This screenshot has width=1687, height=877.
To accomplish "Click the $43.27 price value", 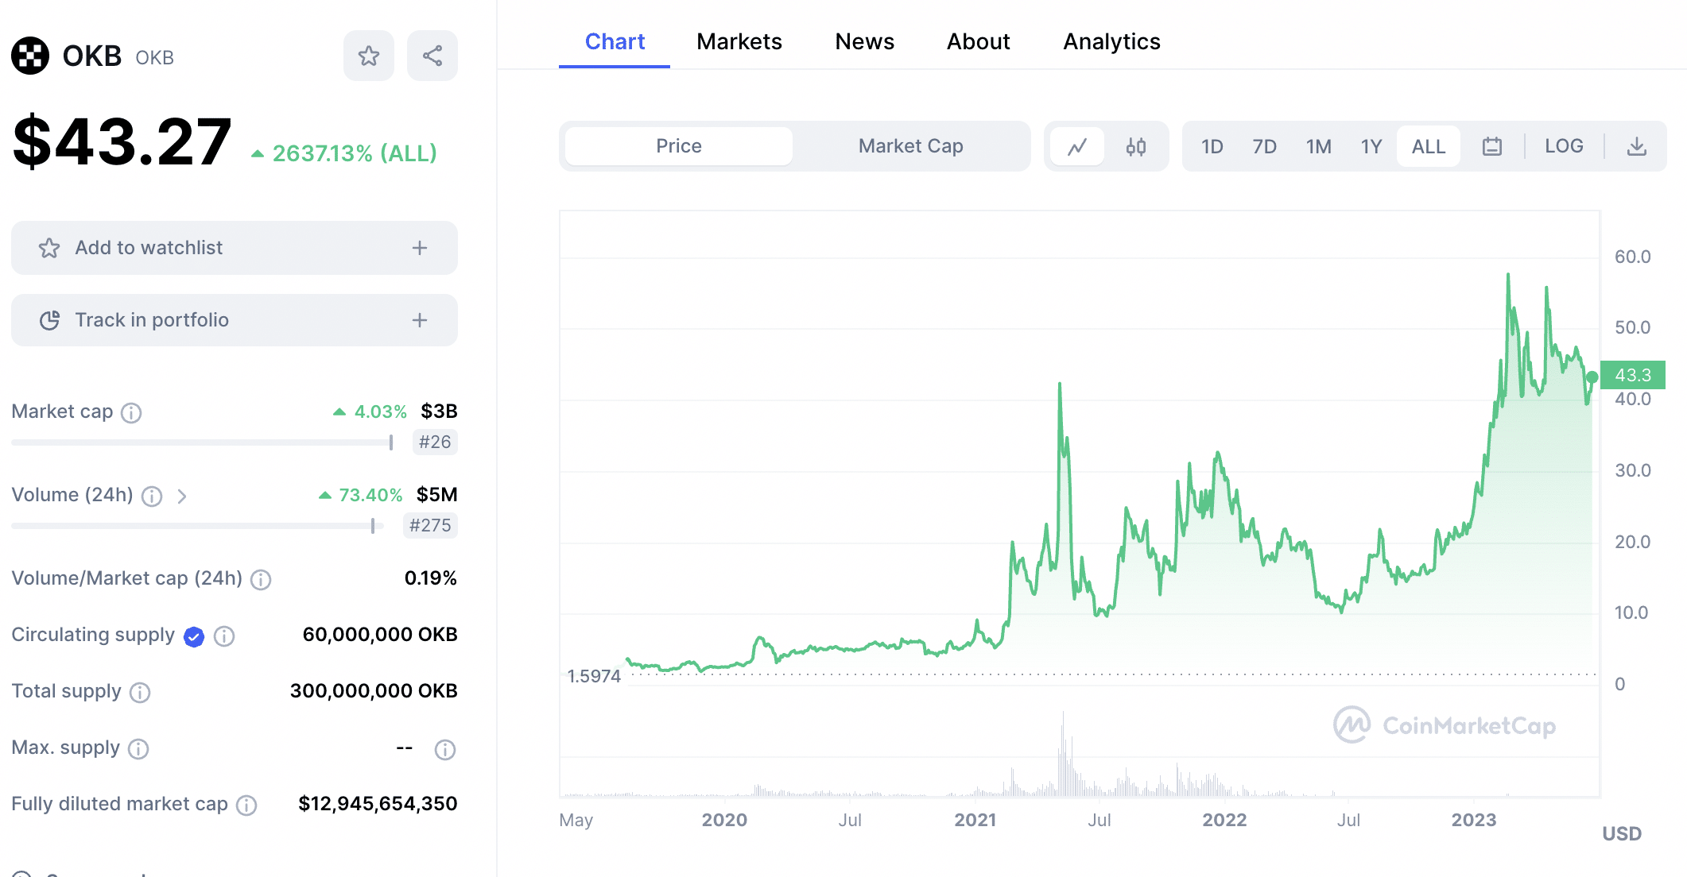I will pyautogui.click(x=122, y=142).
